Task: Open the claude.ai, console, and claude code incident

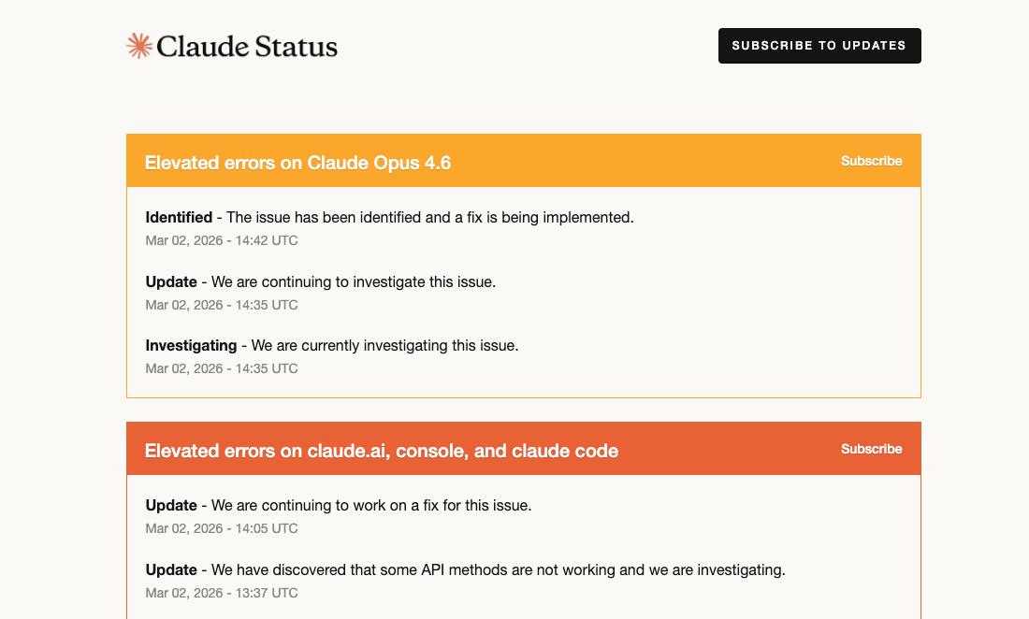Action: pyautogui.click(x=381, y=451)
